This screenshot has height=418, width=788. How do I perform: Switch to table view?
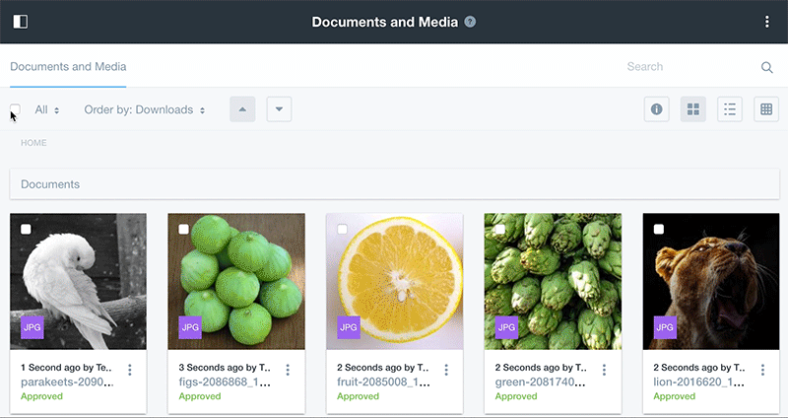tap(766, 109)
